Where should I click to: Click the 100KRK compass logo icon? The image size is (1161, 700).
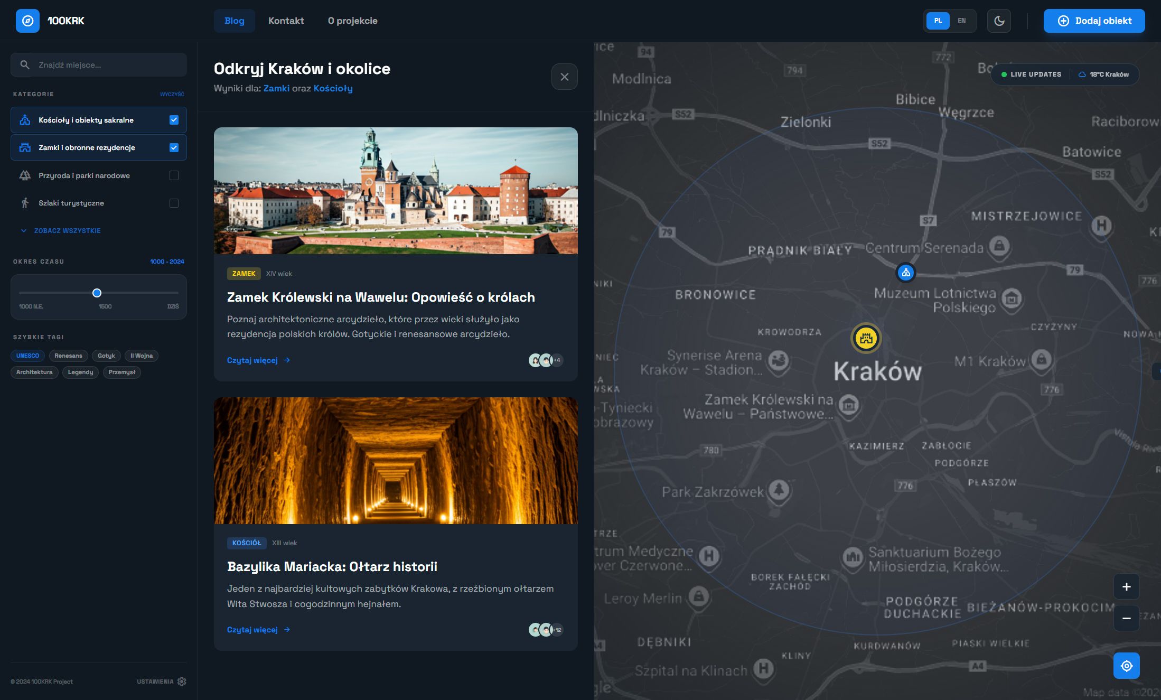click(27, 21)
